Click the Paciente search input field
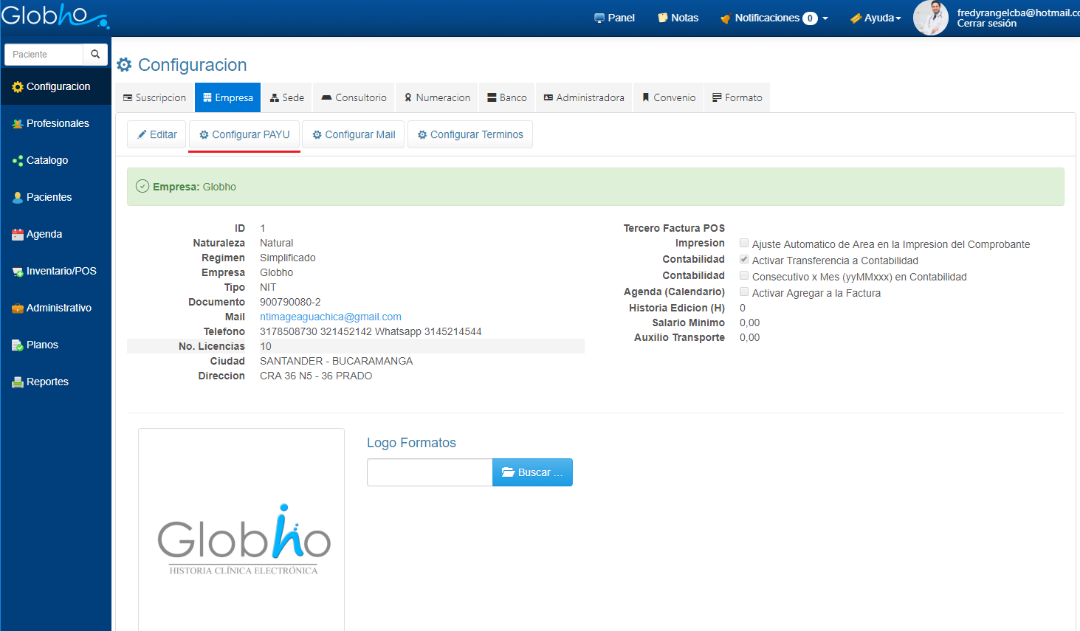This screenshot has width=1080, height=631. 44,55
